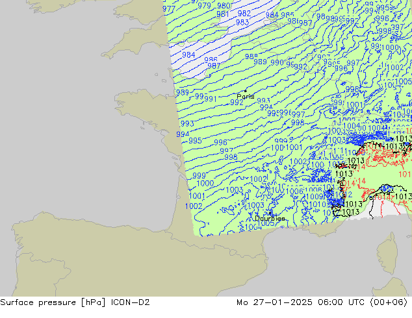Click the 988 isobar label

(251, 56)
